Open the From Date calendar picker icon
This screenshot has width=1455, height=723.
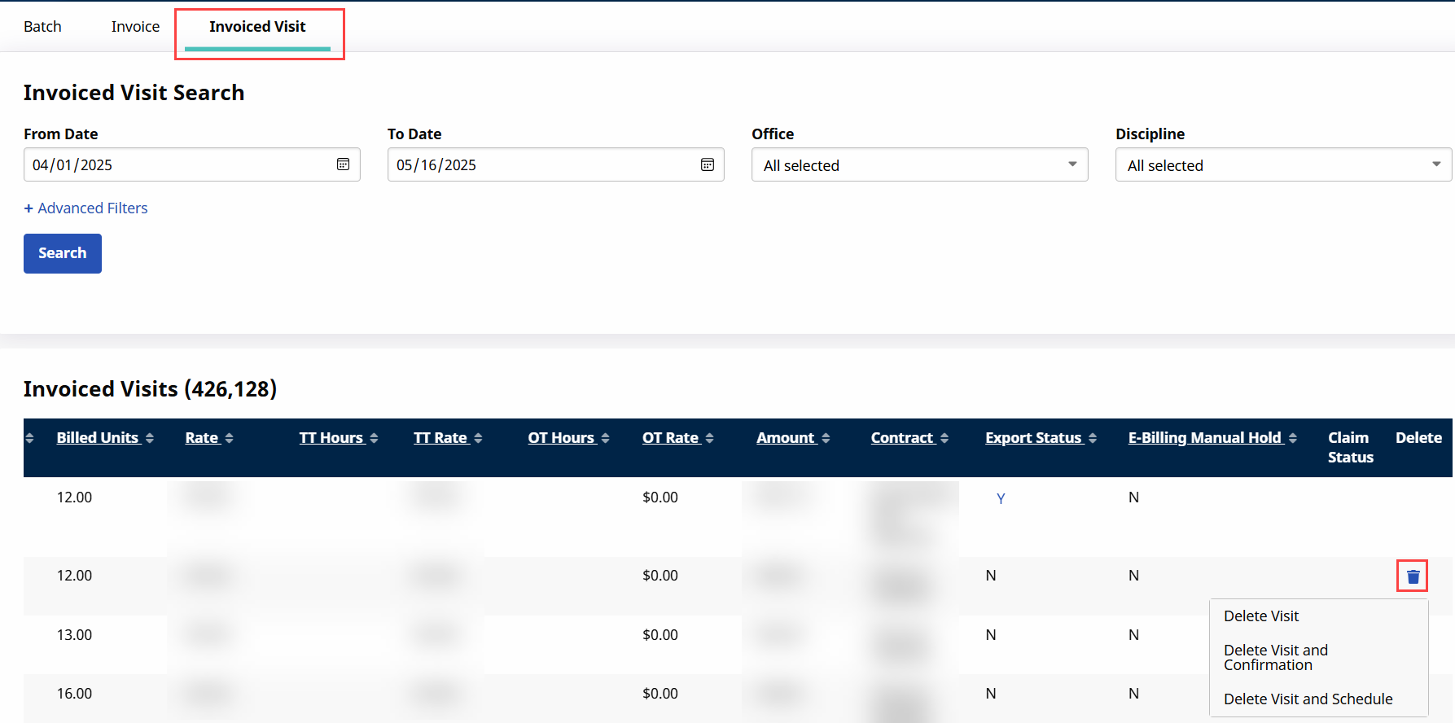344,164
